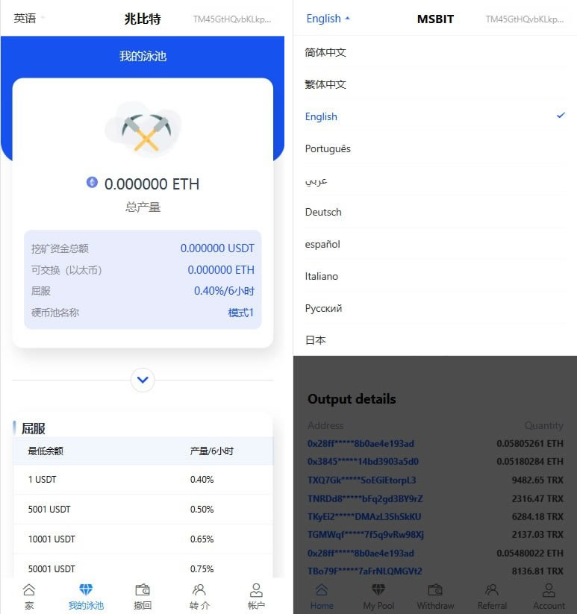Open the 家 home icon in left nav
This screenshot has height=614, width=577.
(29, 590)
